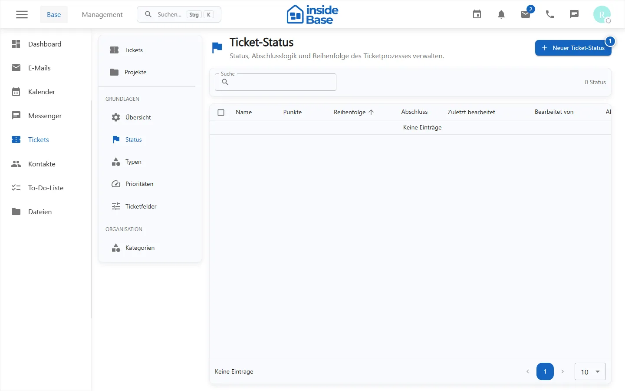Open the calendar icon in top bar

(477, 14)
